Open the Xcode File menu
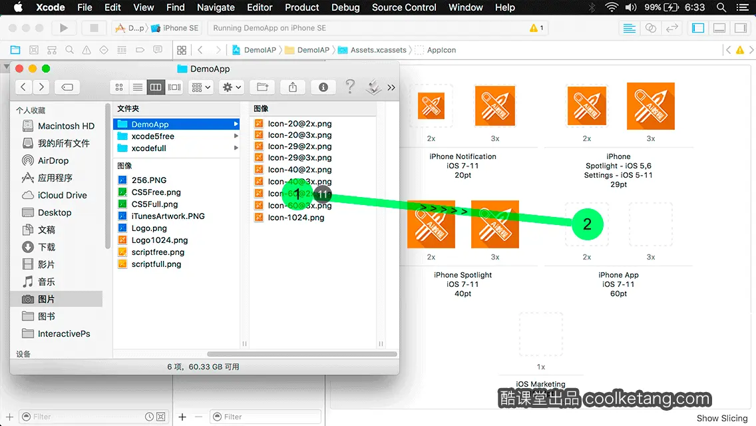The height and width of the screenshot is (426, 756). point(85,7)
